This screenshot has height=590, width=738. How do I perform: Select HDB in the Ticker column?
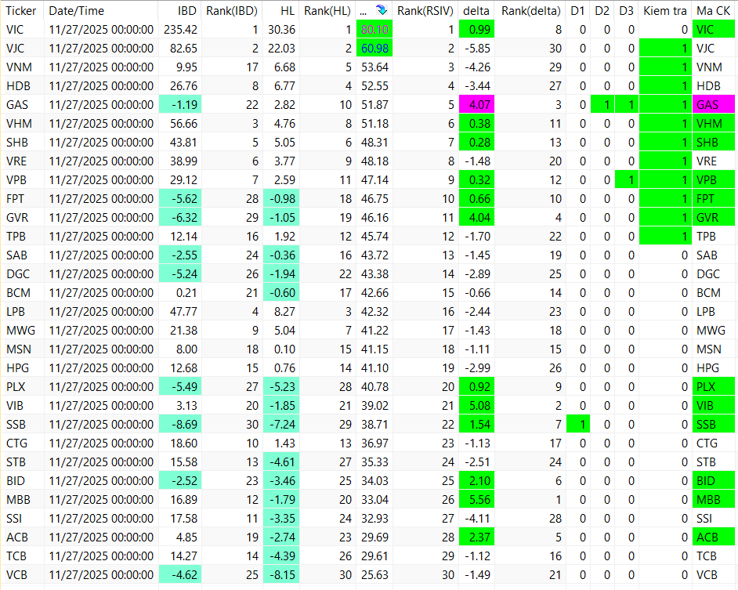coord(18,86)
